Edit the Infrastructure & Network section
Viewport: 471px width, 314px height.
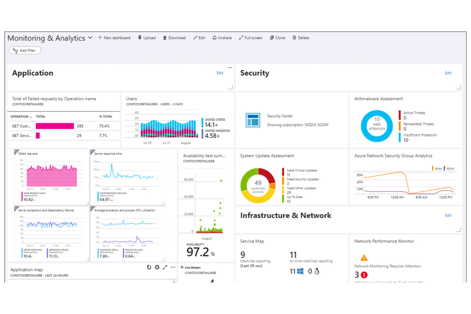coord(448,215)
